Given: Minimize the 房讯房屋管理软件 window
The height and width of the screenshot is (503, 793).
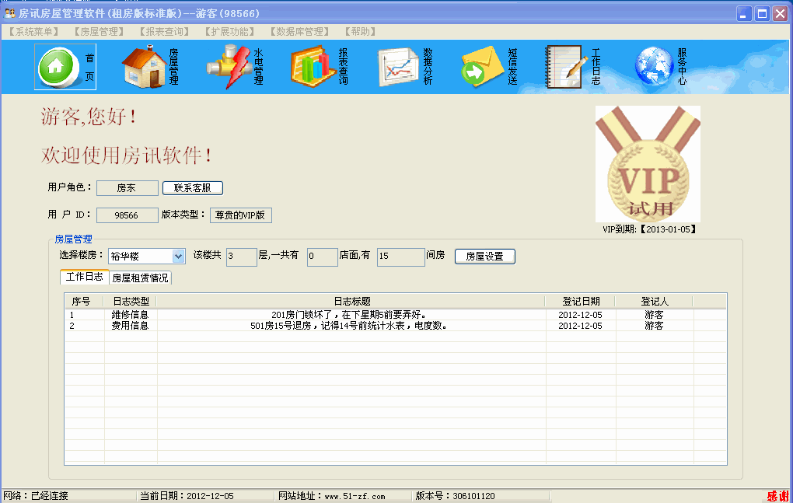Looking at the screenshot, I should (743, 14).
